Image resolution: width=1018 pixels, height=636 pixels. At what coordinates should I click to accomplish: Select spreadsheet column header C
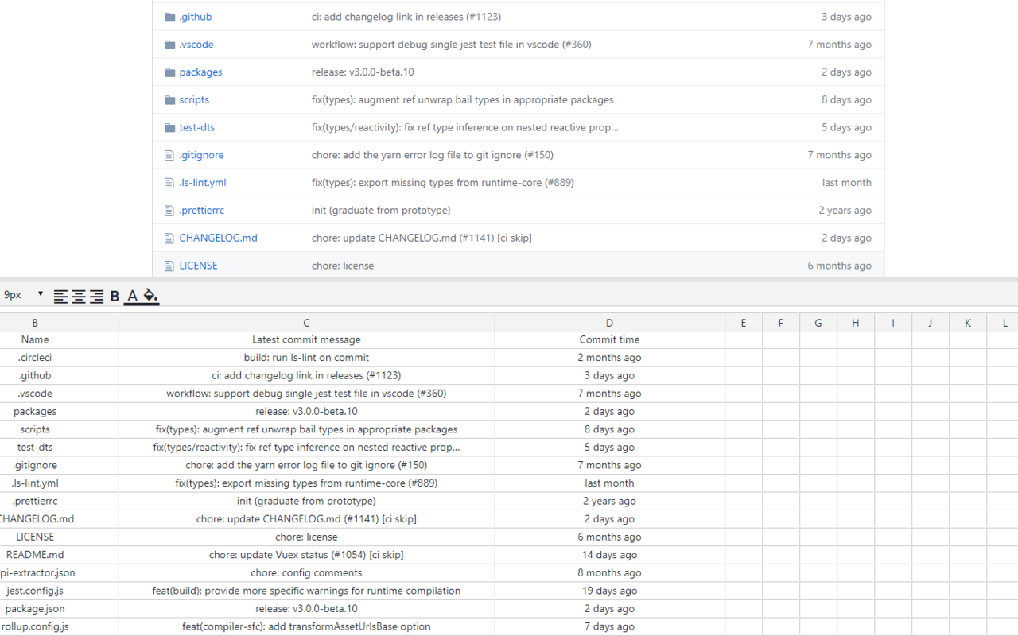point(306,322)
